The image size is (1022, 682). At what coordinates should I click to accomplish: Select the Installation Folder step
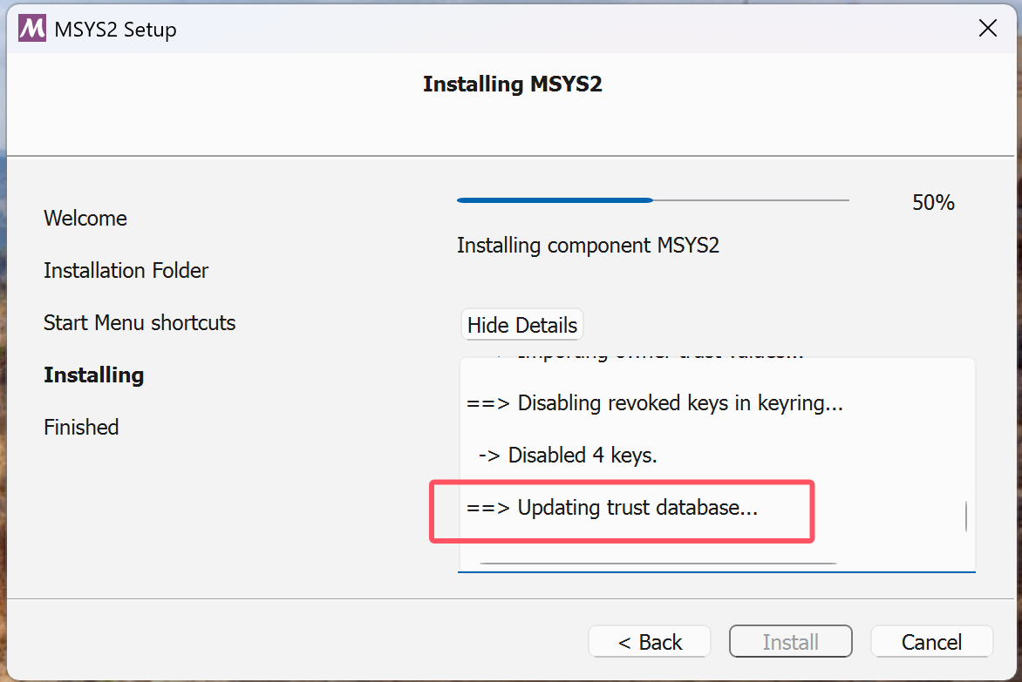126,270
